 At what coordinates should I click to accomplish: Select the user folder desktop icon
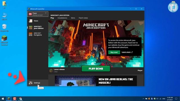coord(4,5)
